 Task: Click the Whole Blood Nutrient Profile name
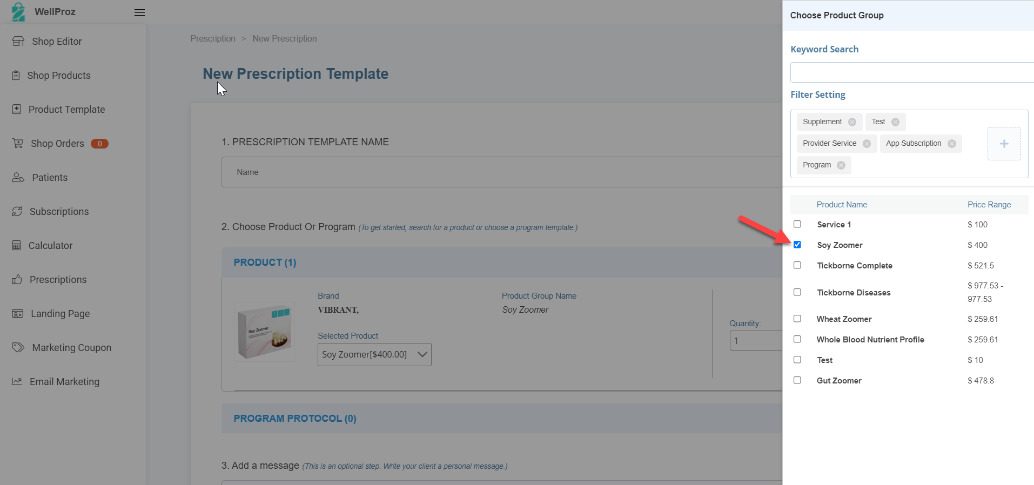tap(870, 340)
